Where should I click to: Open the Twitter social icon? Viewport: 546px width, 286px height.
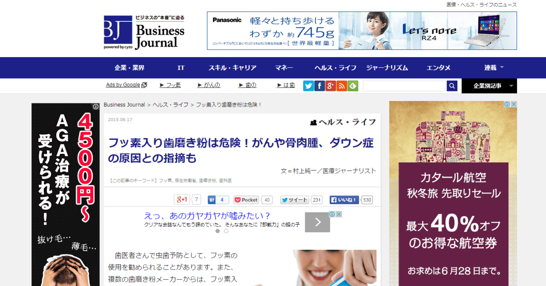(308, 86)
